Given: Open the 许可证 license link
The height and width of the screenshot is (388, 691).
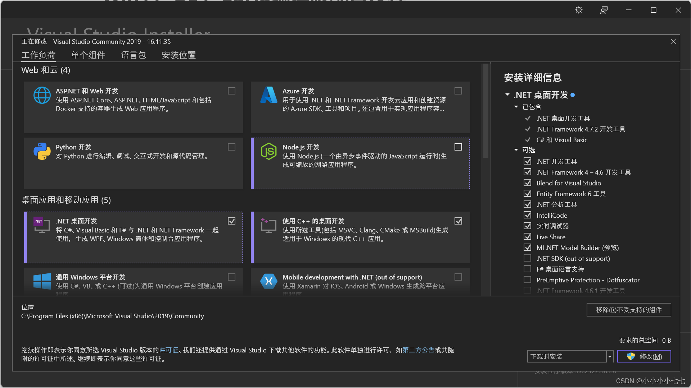Looking at the screenshot, I should [x=168, y=350].
